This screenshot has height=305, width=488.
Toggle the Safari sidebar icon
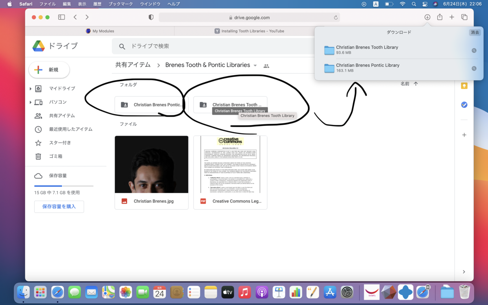[x=61, y=17]
